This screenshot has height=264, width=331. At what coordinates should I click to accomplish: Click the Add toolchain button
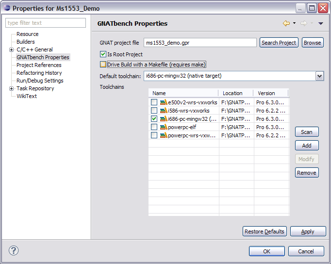coord(307,146)
